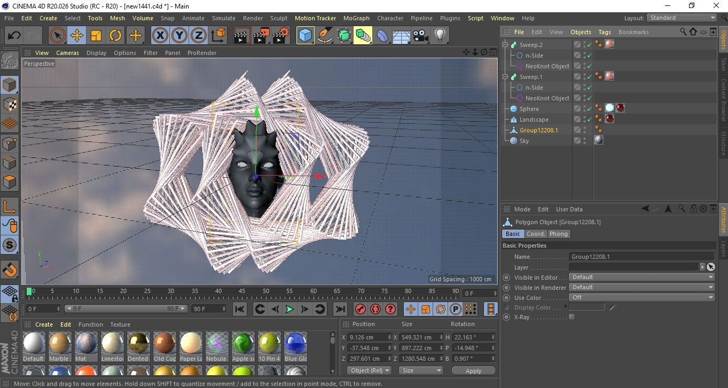Select the Blue Glass material swatch
This screenshot has width=728, height=388.
295,343
